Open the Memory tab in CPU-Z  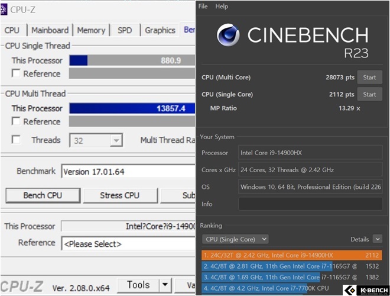pyautogui.click(x=91, y=30)
